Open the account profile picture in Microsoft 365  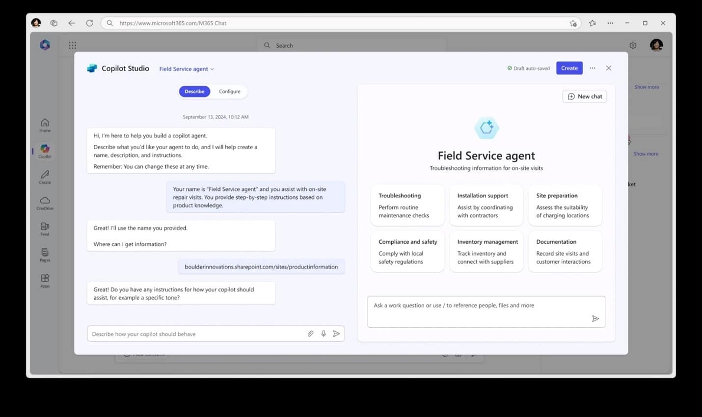(x=656, y=45)
